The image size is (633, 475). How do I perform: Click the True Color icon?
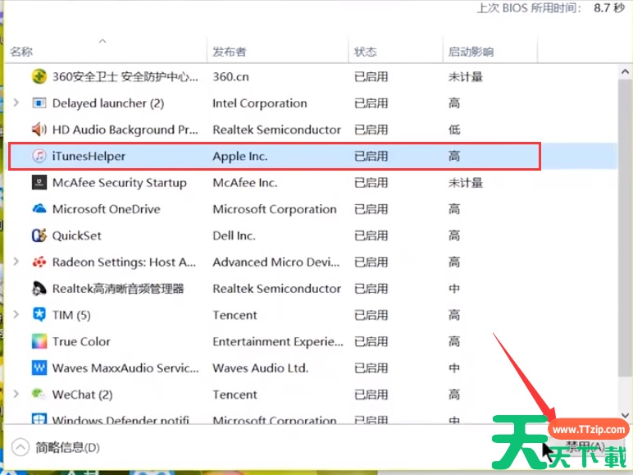tap(39, 341)
